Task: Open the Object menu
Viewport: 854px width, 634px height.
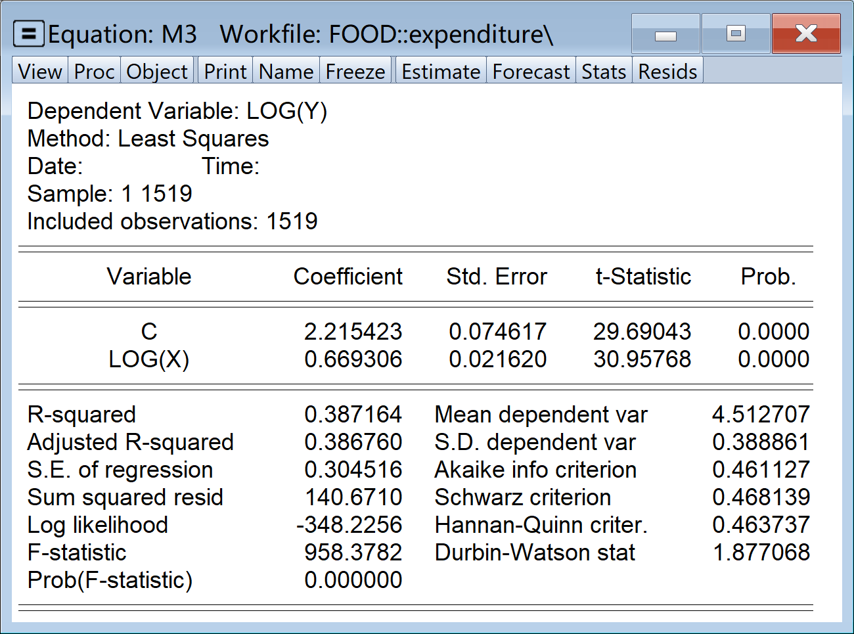Action: 157,71
